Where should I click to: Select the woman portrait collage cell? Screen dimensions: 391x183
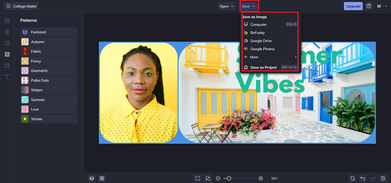[139, 93]
